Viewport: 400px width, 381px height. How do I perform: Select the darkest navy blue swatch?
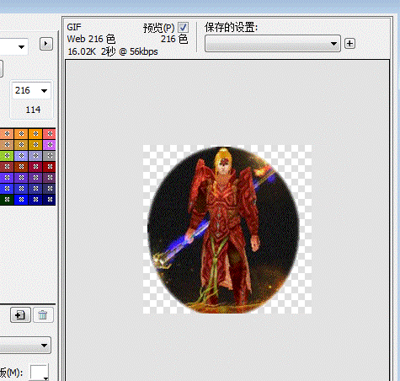click(50, 200)
